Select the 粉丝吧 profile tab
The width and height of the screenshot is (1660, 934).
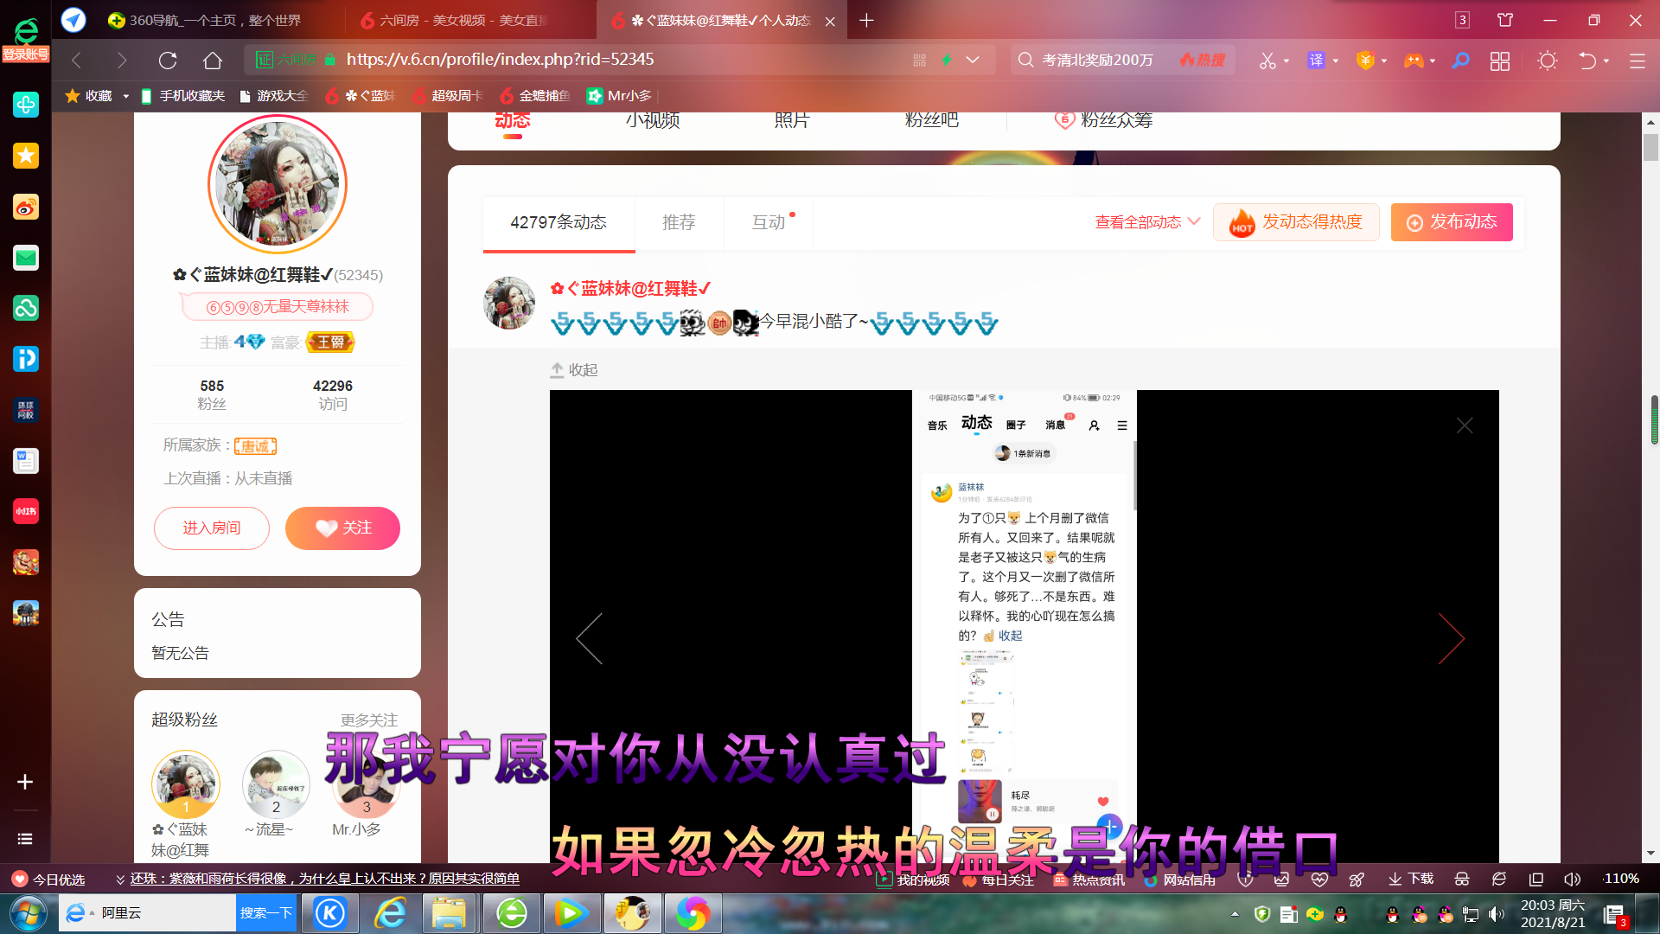pyautogui.click(x=932, y=120)
